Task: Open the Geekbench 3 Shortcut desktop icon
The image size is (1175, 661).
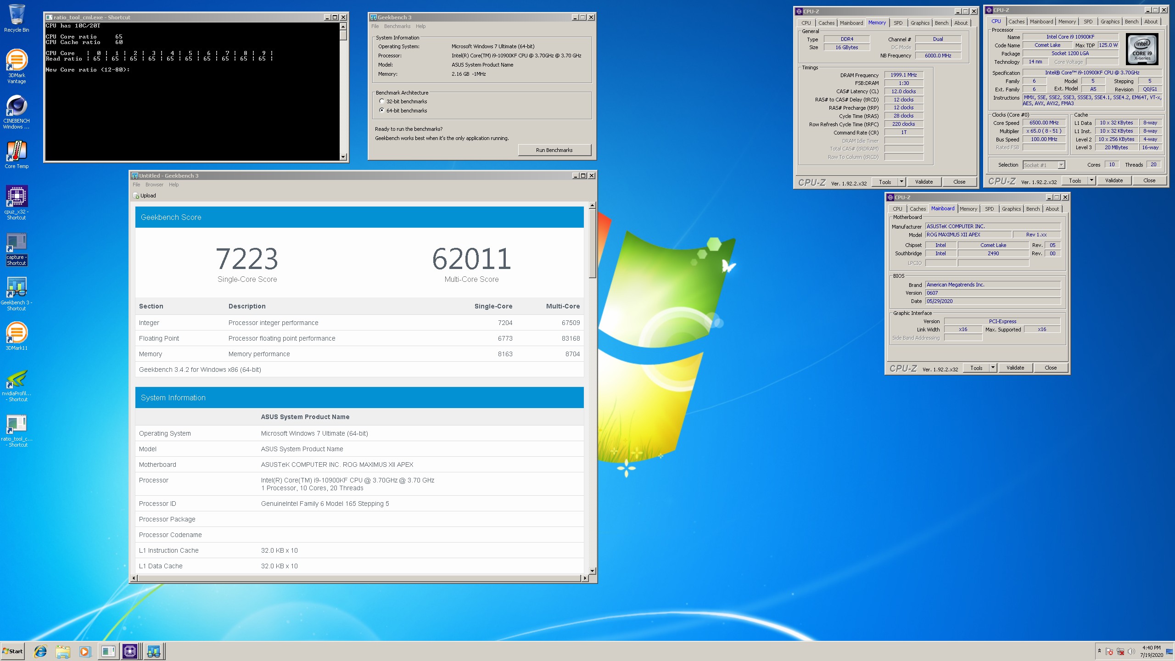Action: point(17,294)
